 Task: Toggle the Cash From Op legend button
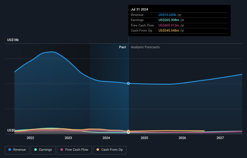110,150
